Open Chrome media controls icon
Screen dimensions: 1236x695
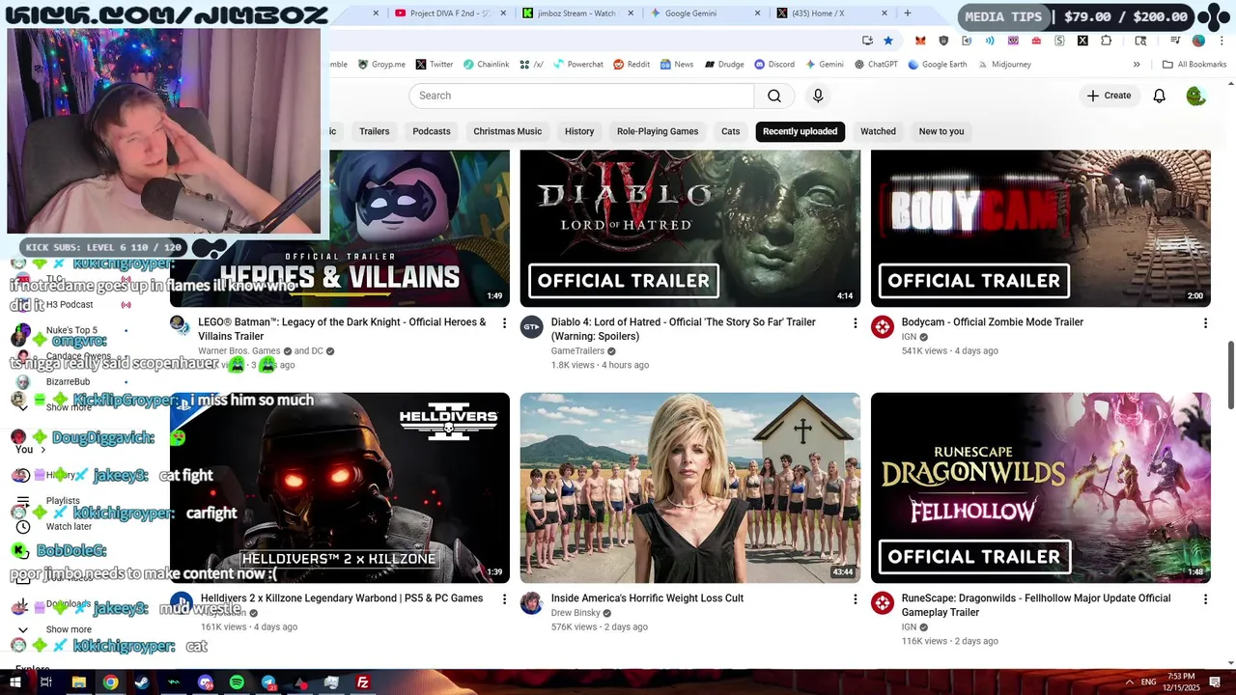[x=1175, y=41]
